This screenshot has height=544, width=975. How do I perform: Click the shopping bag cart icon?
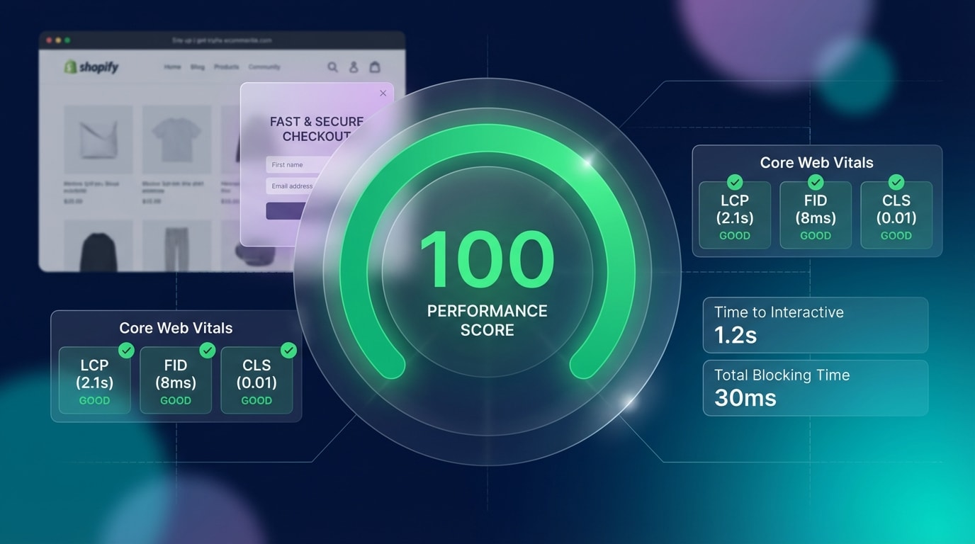pyautogui.click(x=374, y=67)
